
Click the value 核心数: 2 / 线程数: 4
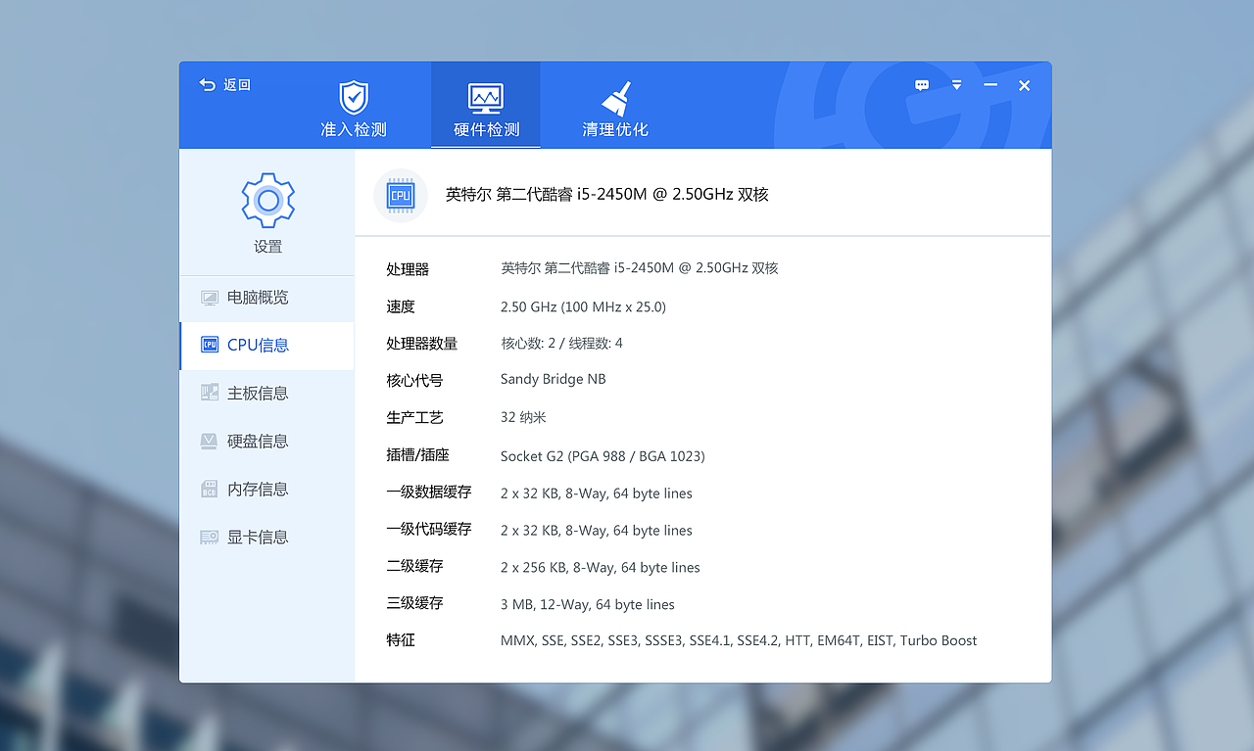pyautogui.click(x=561, y=344)
